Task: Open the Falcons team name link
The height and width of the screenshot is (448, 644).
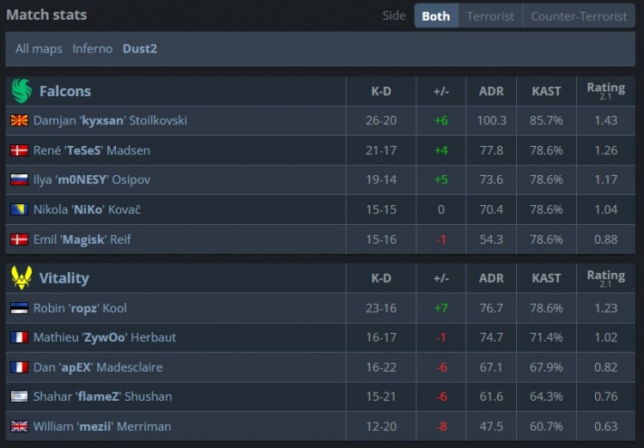Action: pyautogui.click(x=65, y=91)
